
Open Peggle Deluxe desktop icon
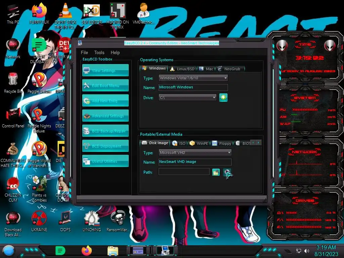pyautogui.click(x=39, y=83)
